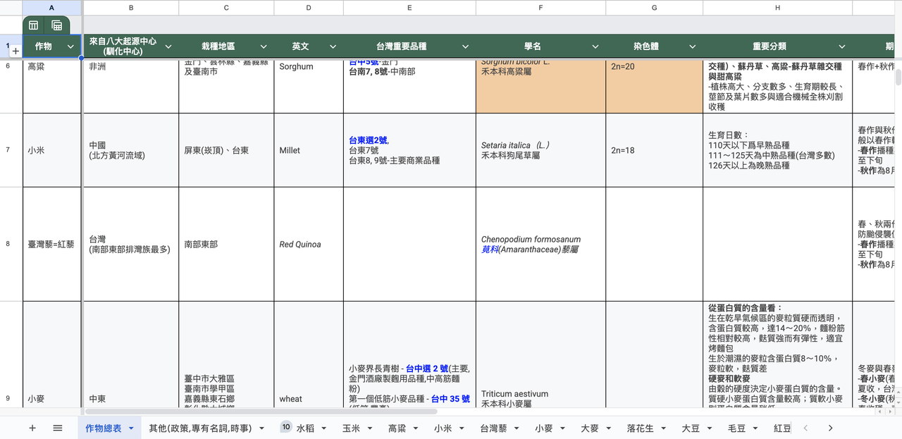Viewport: 902px width, 439px height.
Task: Switch to the 毛豆 sheet tab
Action: [x=736, y=428]
